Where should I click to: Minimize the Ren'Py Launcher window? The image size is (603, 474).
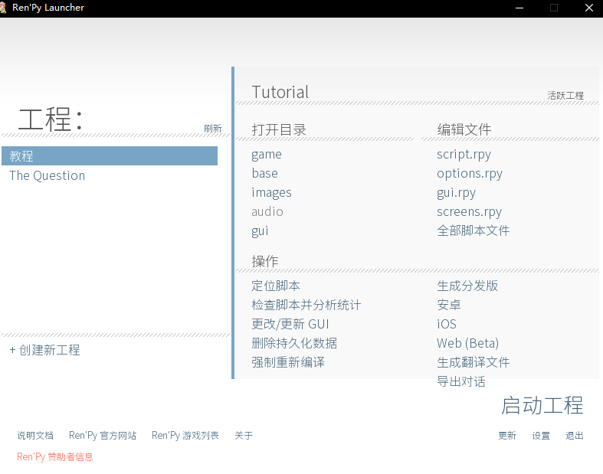point(519,8)
